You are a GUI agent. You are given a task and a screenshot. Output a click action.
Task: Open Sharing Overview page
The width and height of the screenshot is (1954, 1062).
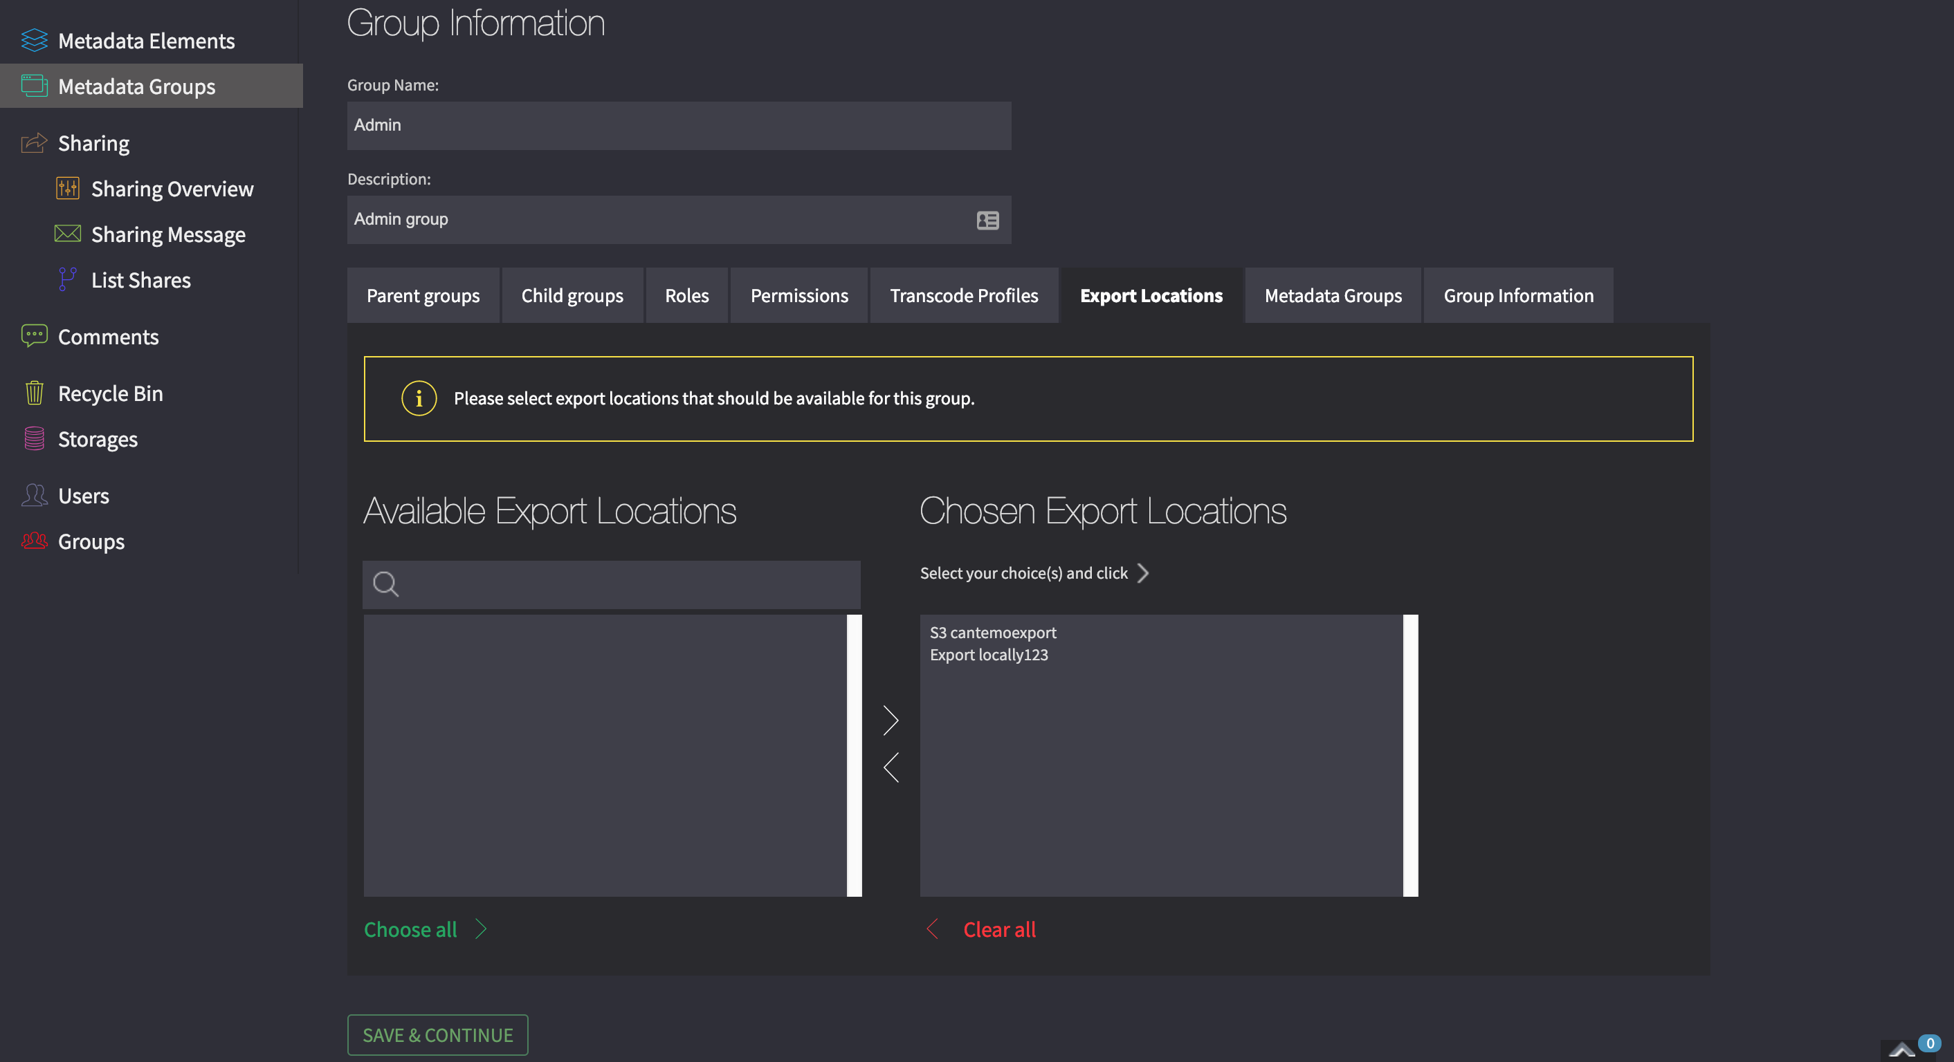tap(172, 188)
